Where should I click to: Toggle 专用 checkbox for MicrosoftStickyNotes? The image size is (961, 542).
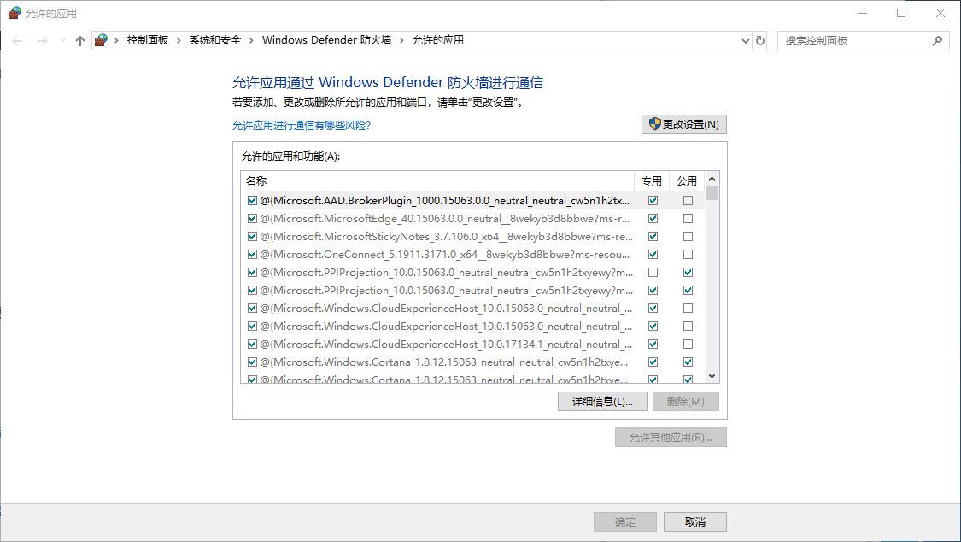tap(653, 236)
